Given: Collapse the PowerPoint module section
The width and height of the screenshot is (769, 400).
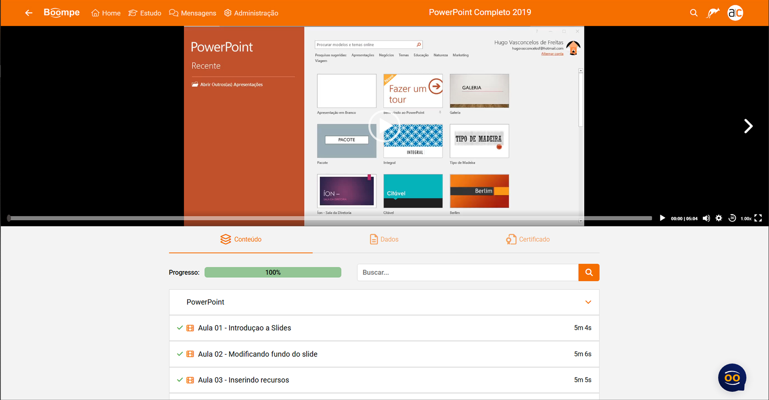Looking at the screenshot, I should (588, 302).
